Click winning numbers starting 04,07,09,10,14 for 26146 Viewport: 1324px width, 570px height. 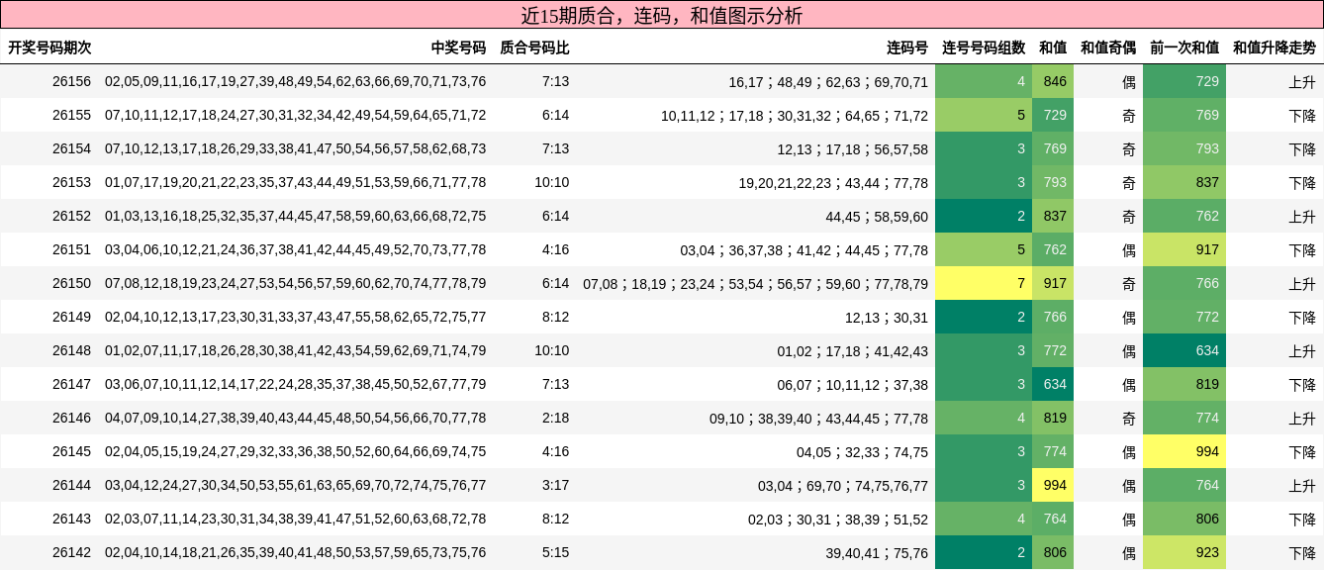pyautogui.click(x=296, y=418)
